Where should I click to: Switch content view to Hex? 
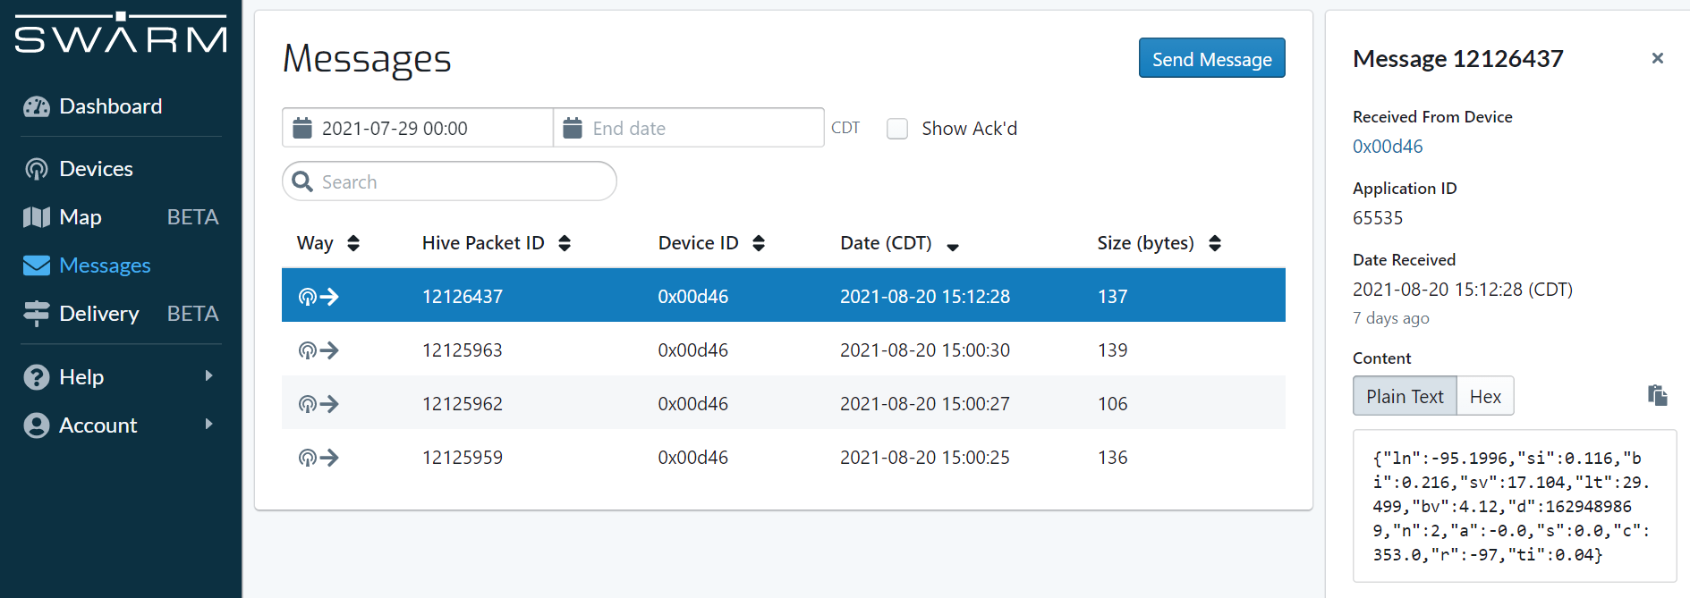1485,396
